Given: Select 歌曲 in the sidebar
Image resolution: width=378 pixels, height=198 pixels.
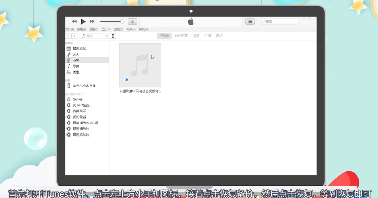Looking at the screenshot, I should (87, 66).
